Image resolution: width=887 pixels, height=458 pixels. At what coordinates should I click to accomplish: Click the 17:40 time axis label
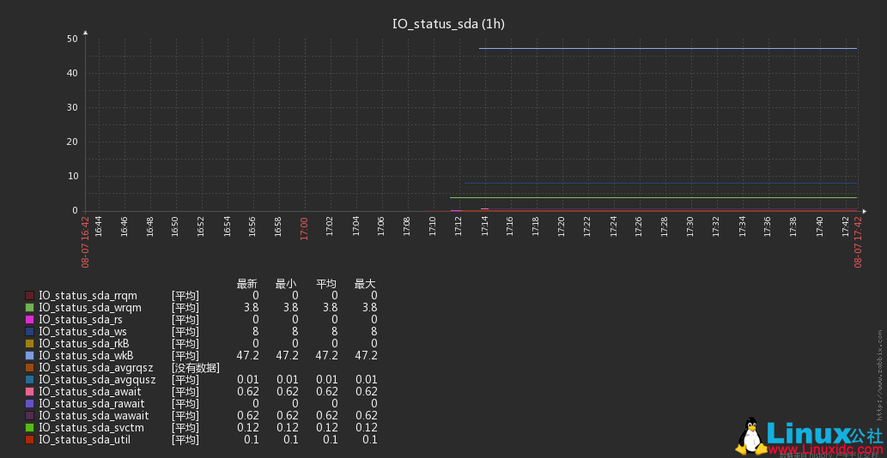point(819,227)
